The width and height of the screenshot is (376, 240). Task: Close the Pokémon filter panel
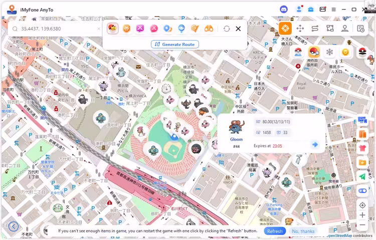[x=238, y=28]
